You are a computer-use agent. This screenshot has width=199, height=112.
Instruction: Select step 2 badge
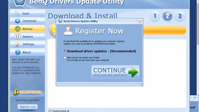click(167, 16)
